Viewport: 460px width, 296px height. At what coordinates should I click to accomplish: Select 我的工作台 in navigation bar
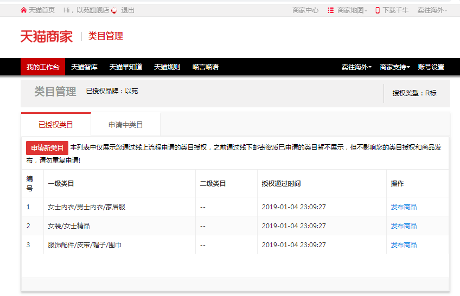43,67
